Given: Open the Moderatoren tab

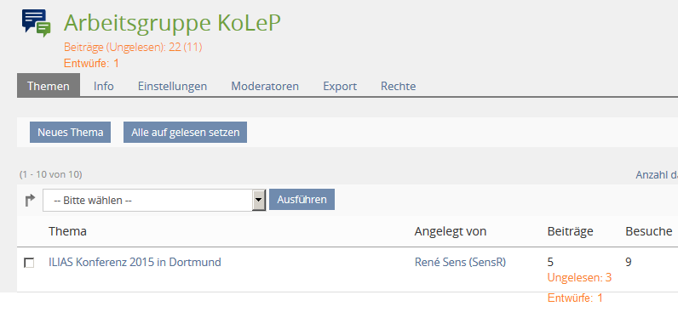Looking at the screenshot, I should click(265, 86).
